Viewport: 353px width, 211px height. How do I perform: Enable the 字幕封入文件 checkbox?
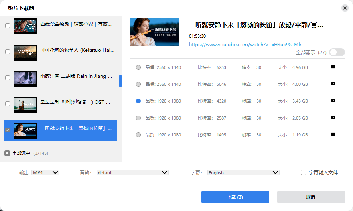304,172
